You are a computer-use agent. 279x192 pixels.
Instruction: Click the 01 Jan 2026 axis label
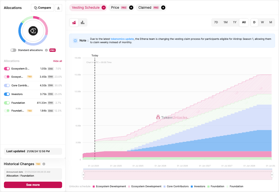(x=160, y=166)
